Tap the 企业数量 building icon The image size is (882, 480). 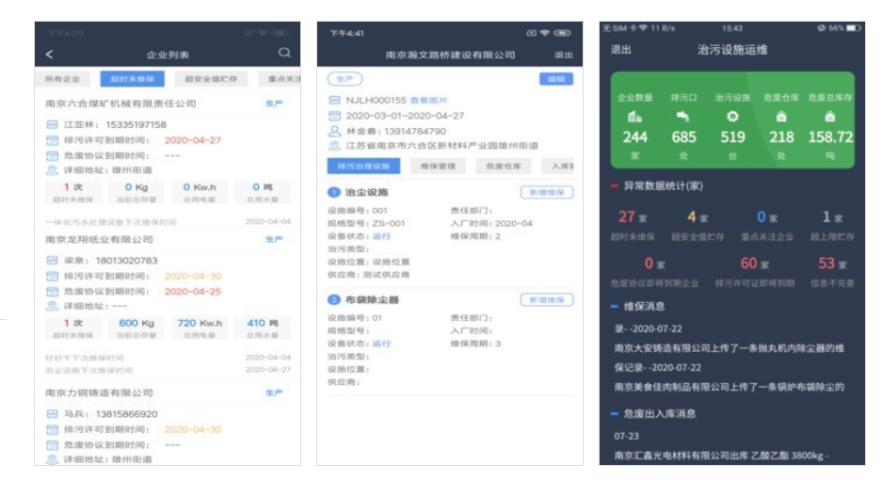(x=635, y=117)
